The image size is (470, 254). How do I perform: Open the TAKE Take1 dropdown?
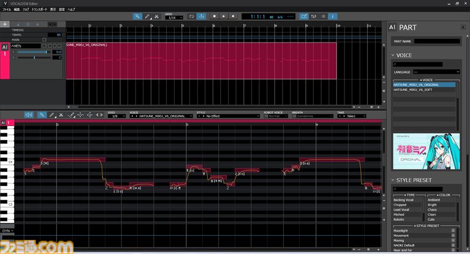click(352, 116)
